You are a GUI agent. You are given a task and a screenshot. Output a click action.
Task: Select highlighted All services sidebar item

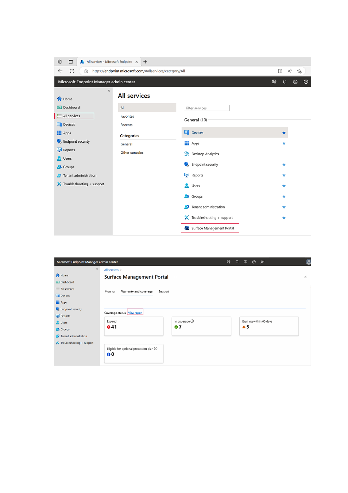click(74, 116)
